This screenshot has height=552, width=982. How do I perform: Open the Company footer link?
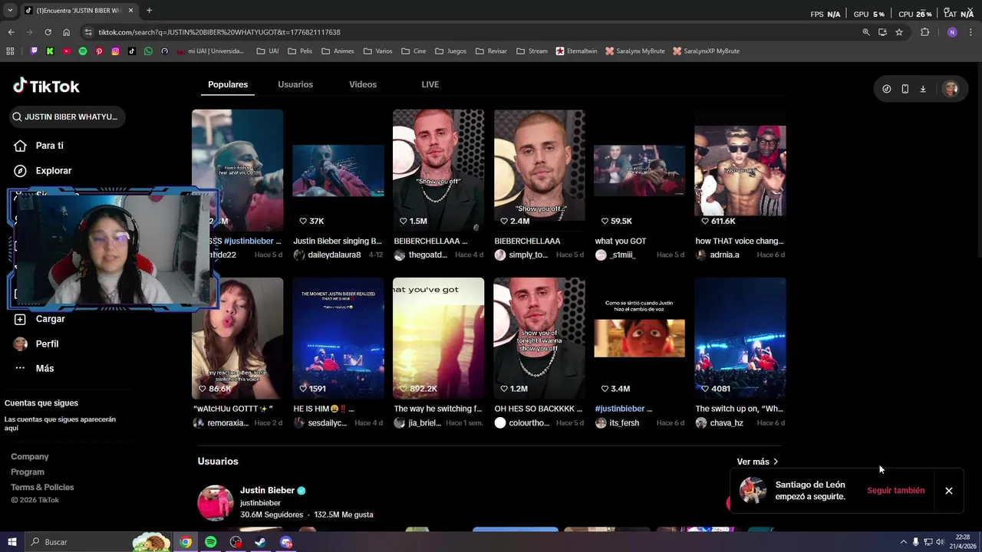point(30,457)
